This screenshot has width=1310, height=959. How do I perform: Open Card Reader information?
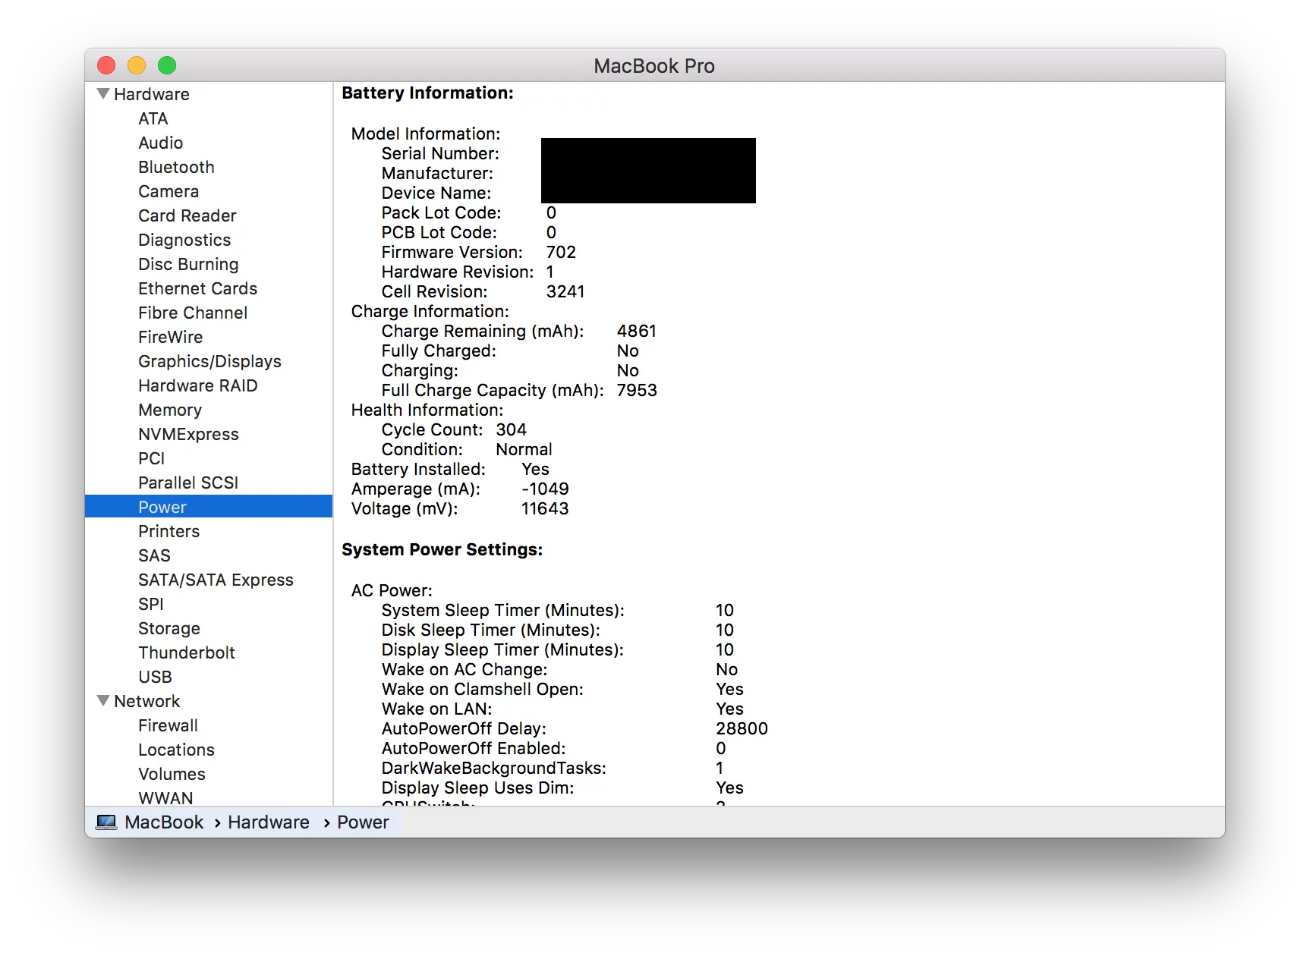pyautogui.click(x=187, y=215)
